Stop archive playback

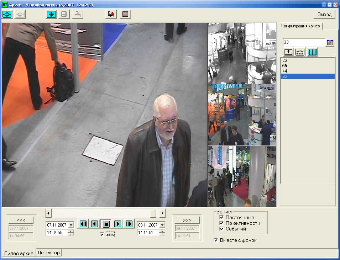point(106,224)
